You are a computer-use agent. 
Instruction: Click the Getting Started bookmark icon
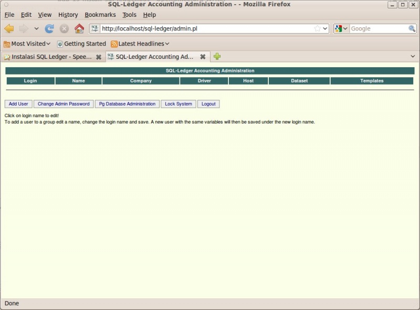coord(59,44)
